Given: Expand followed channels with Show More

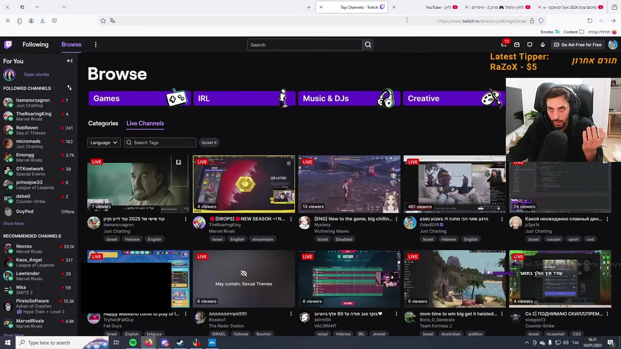Looking at the screenshot, I should click(14, 223).
